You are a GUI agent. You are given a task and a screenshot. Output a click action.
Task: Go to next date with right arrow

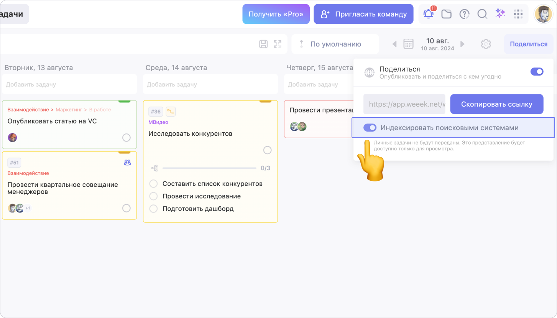462,44
